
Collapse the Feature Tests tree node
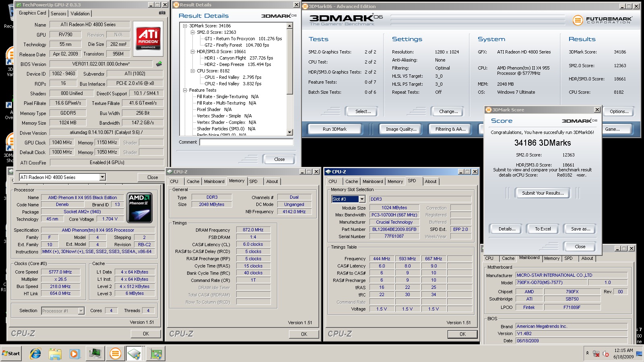[185, 90]
